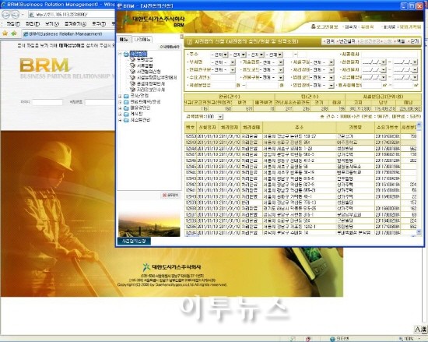
Task: Open the 신청일자 start date picker
Action: [384, 62]
